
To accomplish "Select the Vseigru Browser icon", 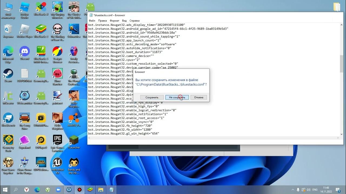I will (x=58, y=55).
